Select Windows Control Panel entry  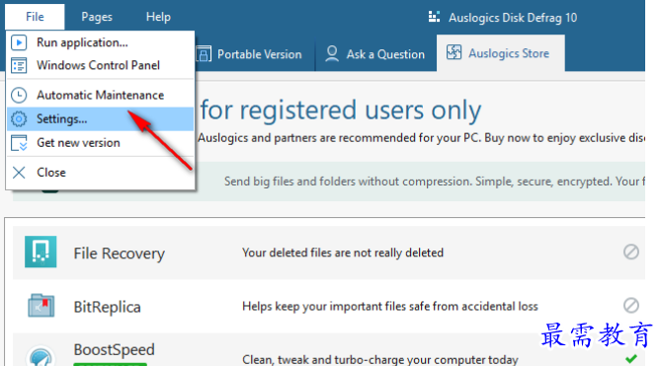[101, 65]
